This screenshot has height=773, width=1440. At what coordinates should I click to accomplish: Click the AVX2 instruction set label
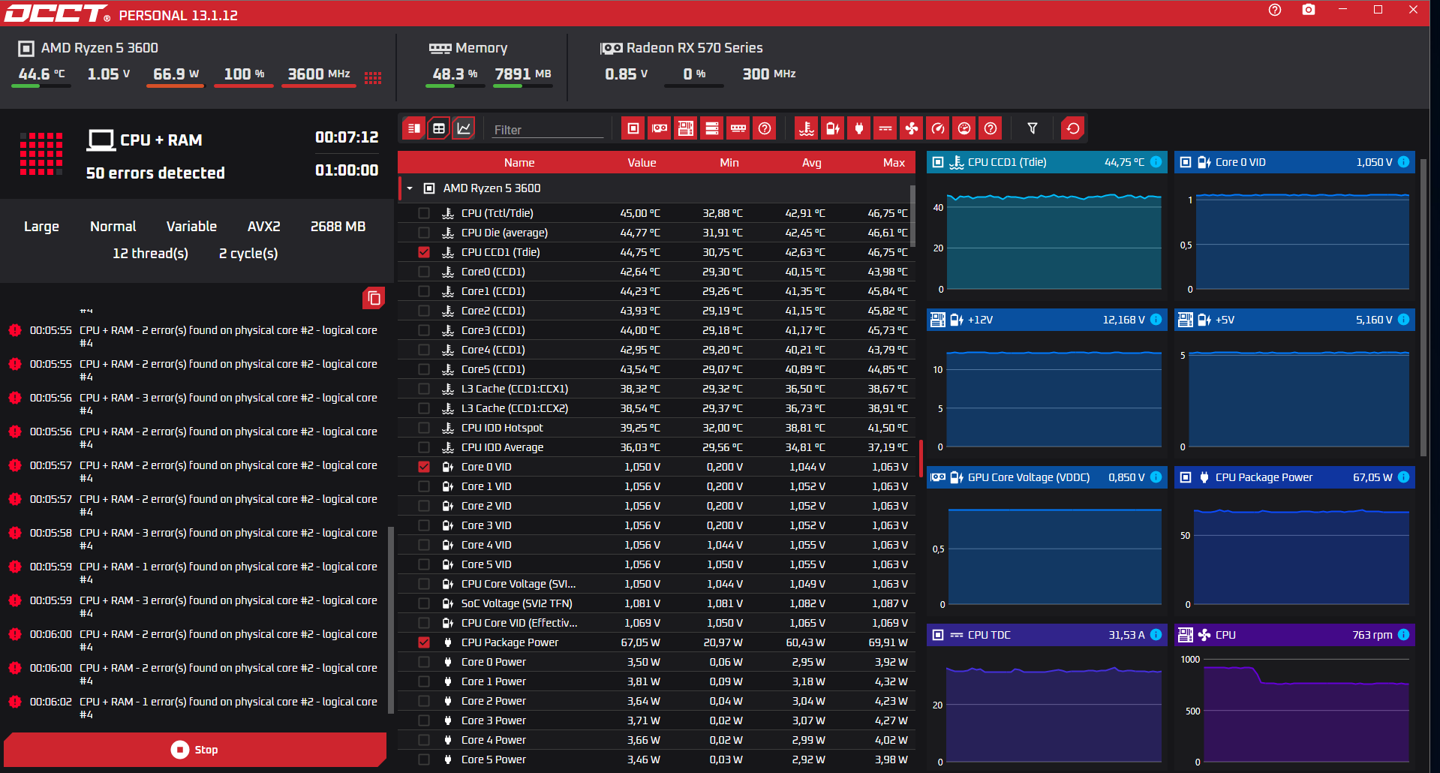coord(264,226)
